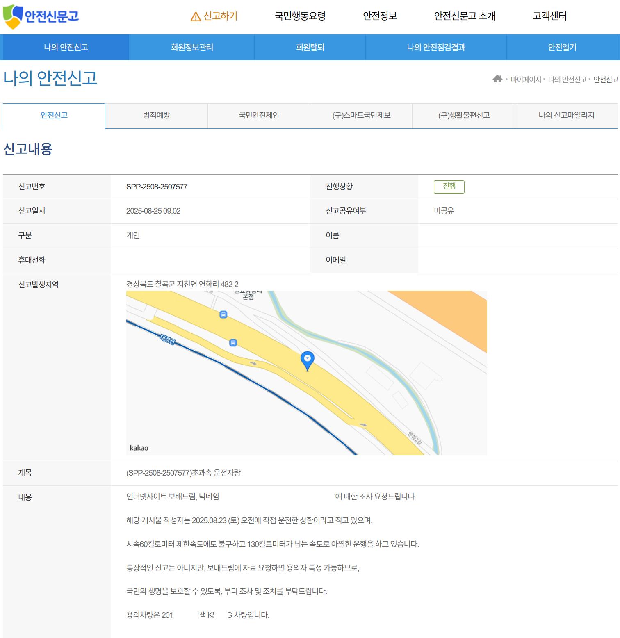Switch to the 국민안전제안 tab
Viewport: 620px width, 638px height.
click(x=259, y=116)
